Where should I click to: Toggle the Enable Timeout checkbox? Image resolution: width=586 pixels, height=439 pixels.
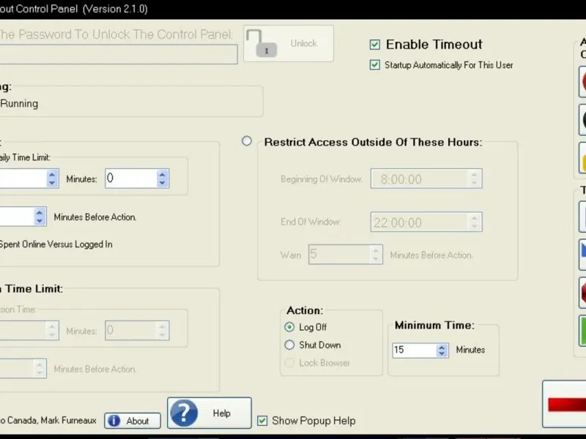point(375,45)
